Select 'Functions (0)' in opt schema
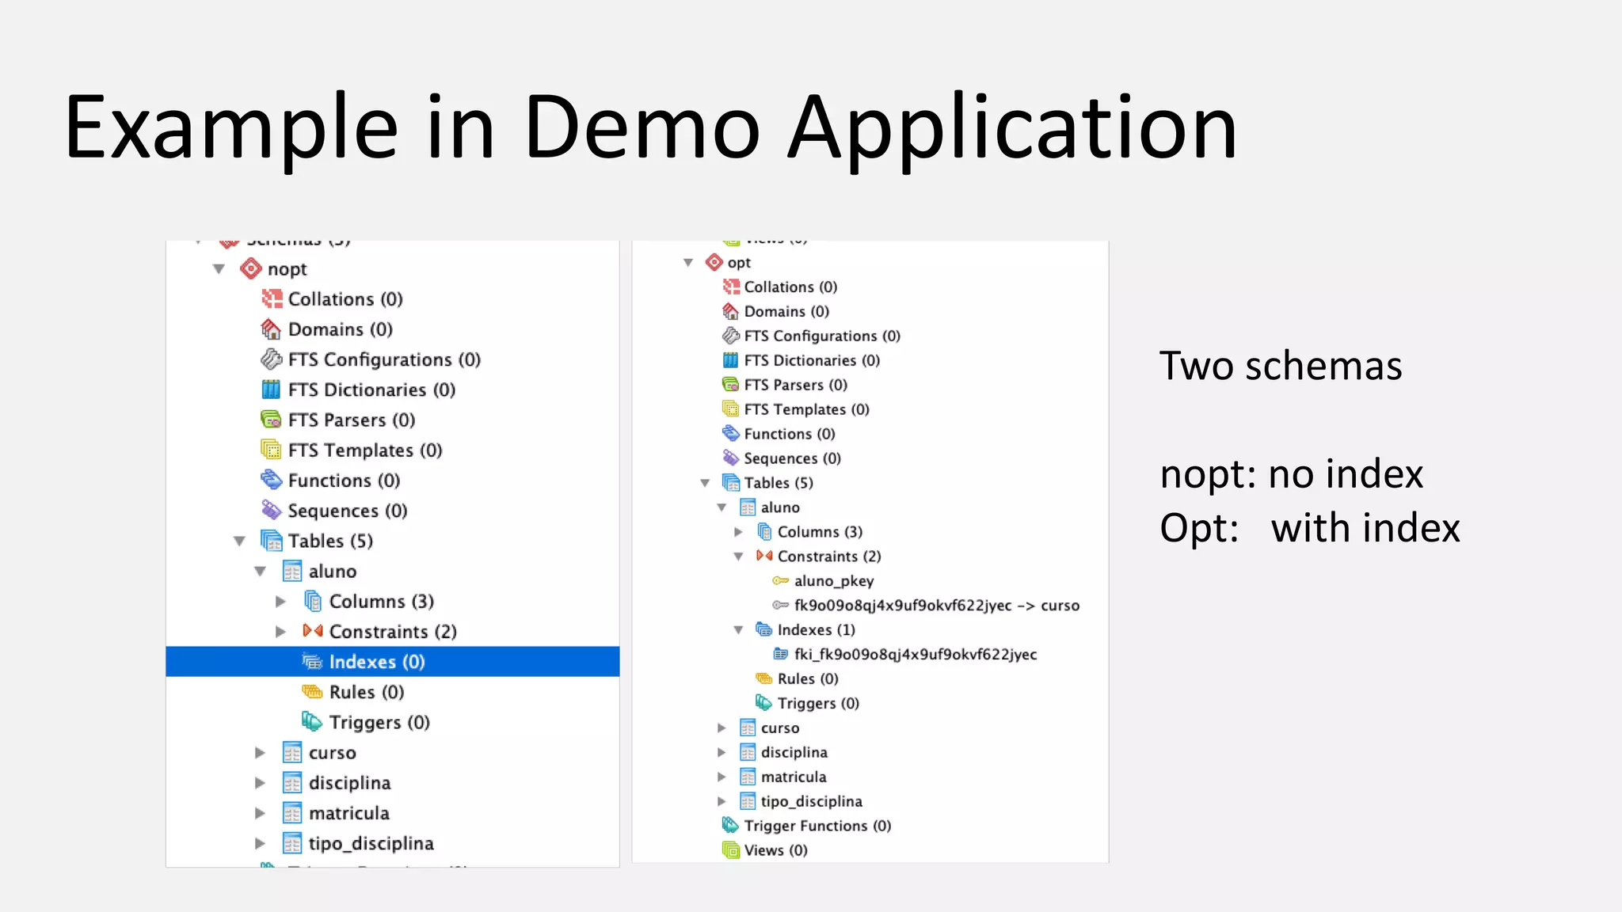This screenshot has height=912, width=1622. coord(790,434)
